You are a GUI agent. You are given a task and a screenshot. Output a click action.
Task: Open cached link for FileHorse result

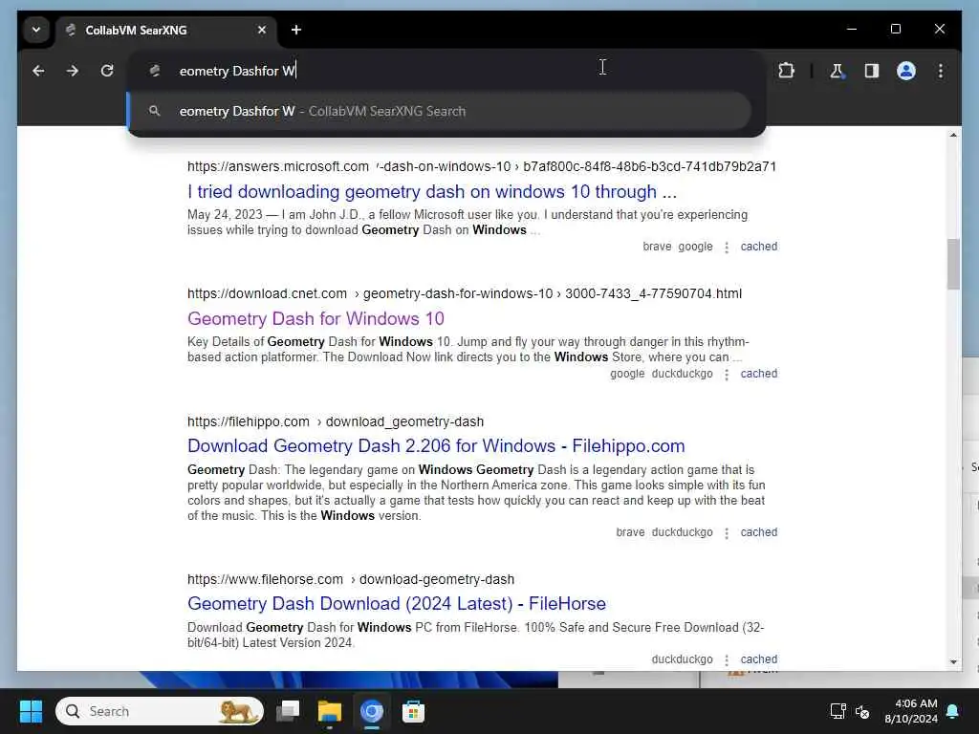[758, 659]
